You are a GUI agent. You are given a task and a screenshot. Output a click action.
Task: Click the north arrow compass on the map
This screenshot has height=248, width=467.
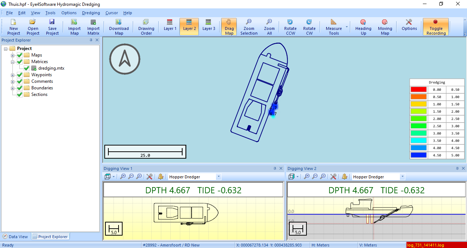point(125,59)
